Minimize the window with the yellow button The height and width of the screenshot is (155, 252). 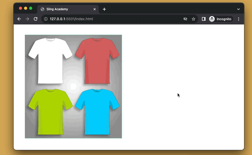point(26,8)
